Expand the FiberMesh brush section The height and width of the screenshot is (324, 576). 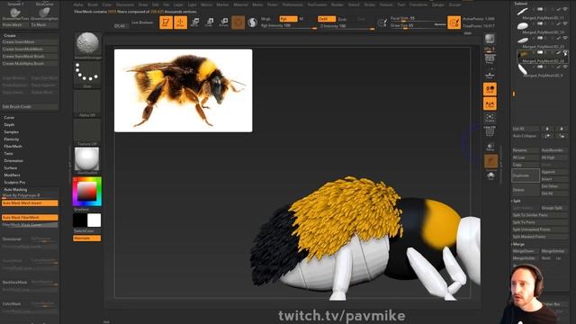coord(13,146)
